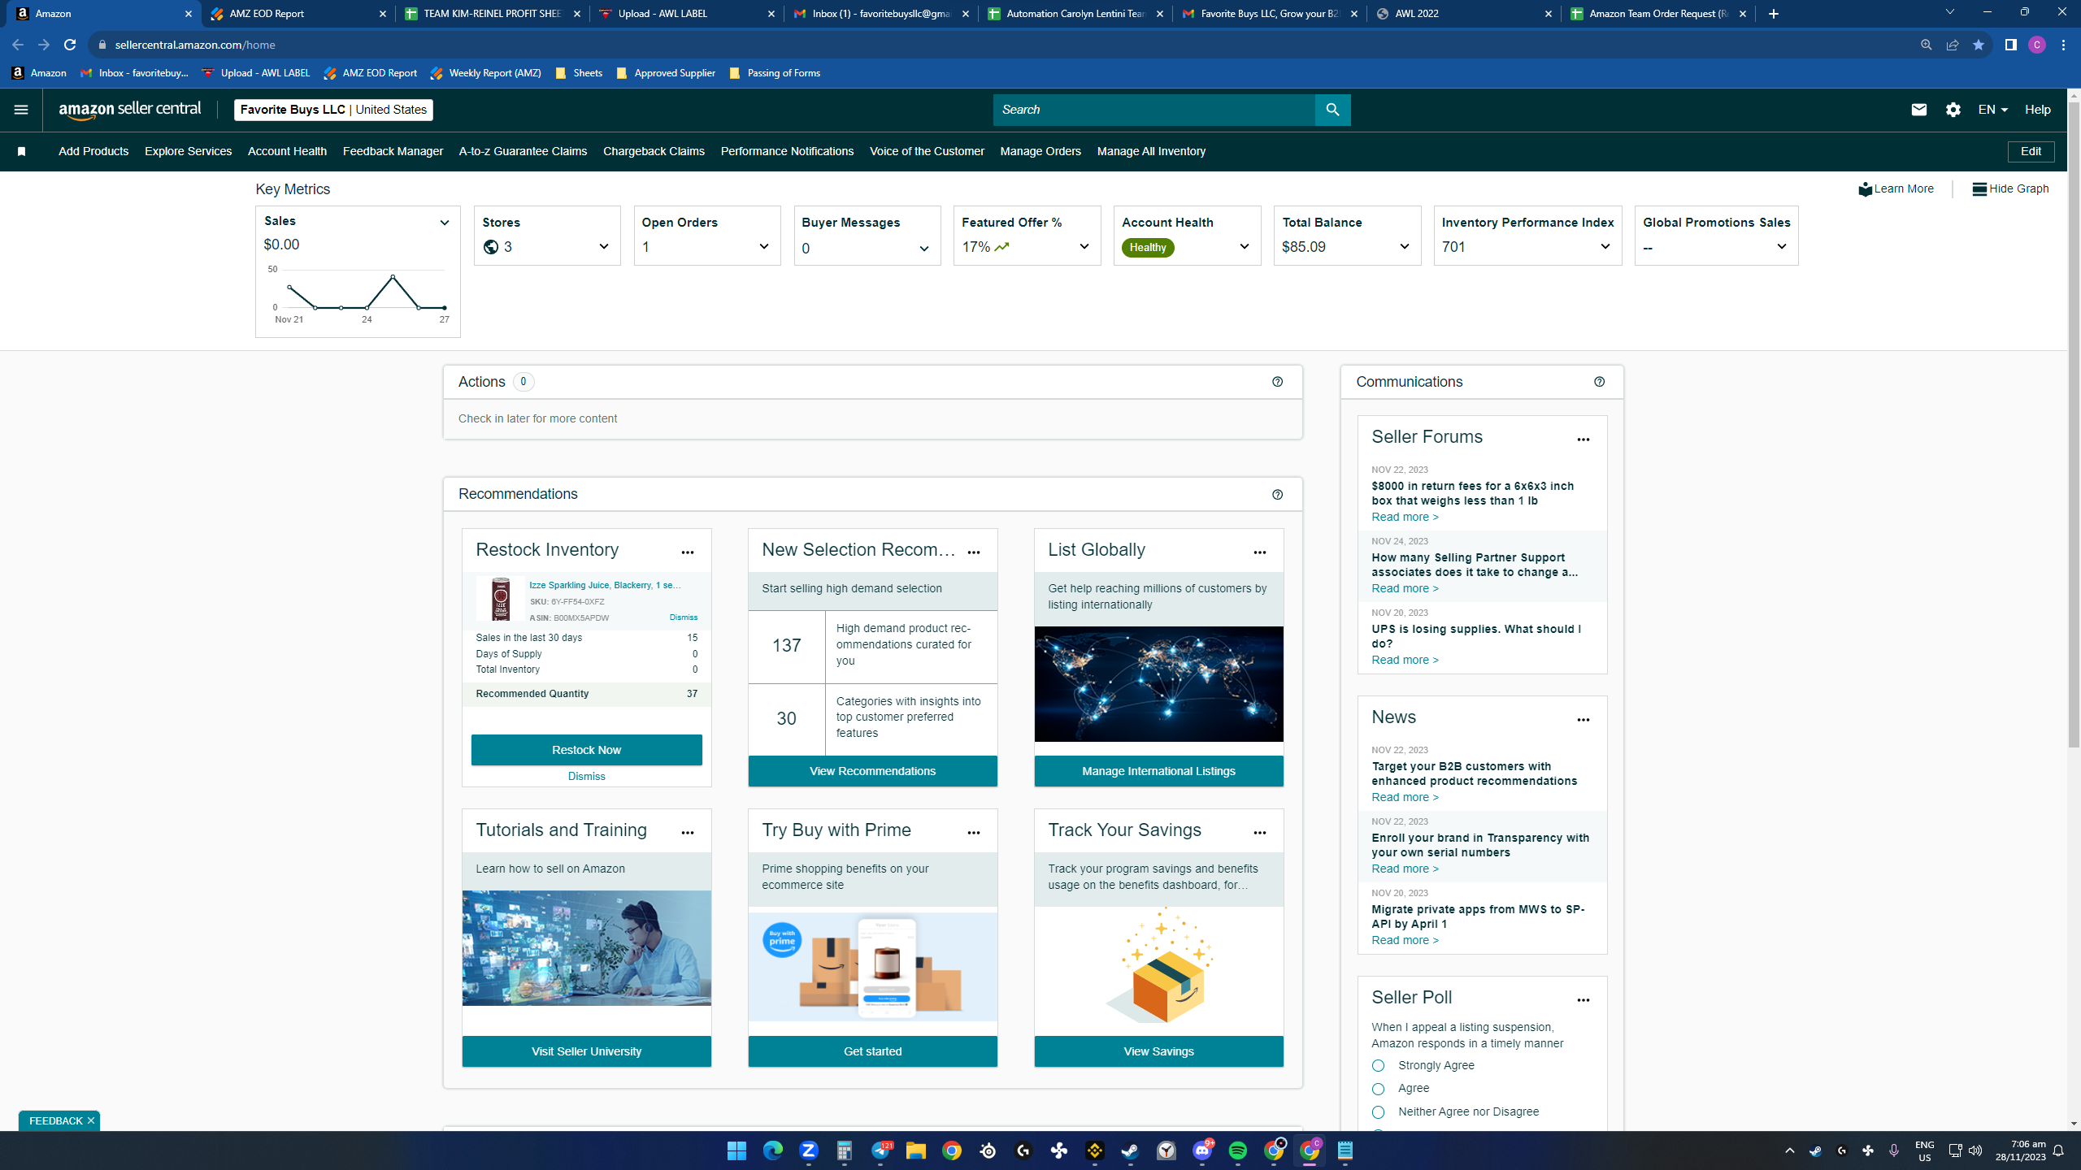
Task: Click the Get started button
Action: tap(873, 1051)
